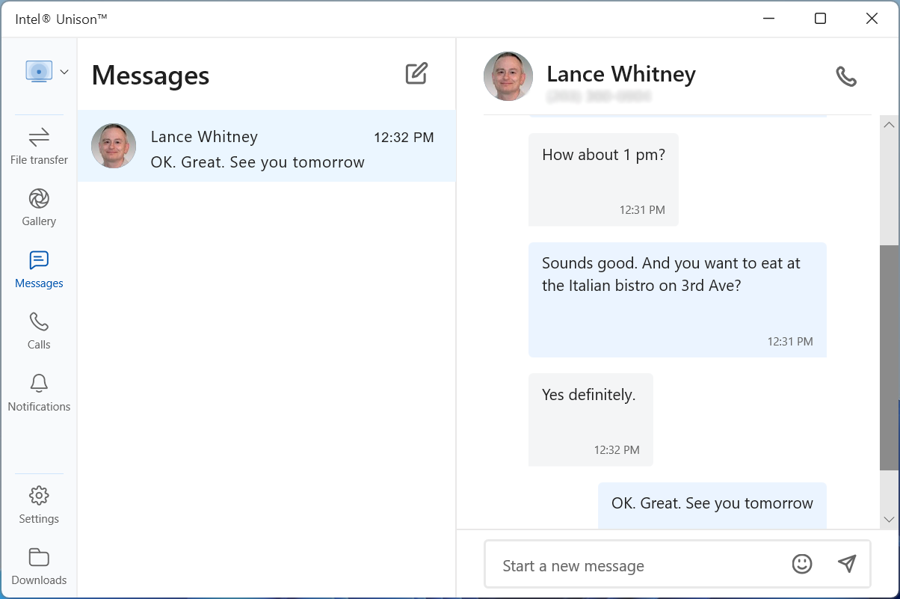Open the Downloads folder
Image resolution: width=900 pixels, height=599 pixels.
pos(39,567)
